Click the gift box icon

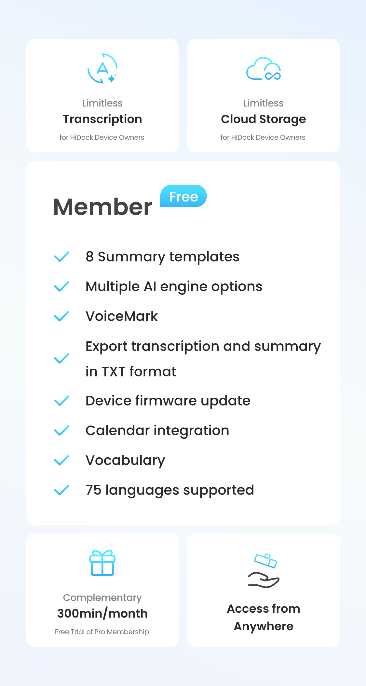click(102, 563)
